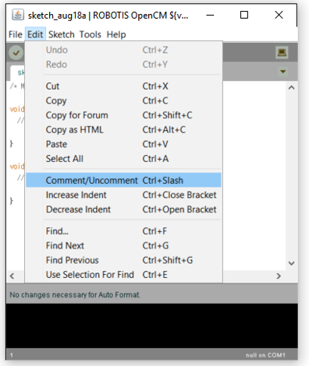Expand the tab options dropdown arrow
309x366 pixels.
[283, 72]
